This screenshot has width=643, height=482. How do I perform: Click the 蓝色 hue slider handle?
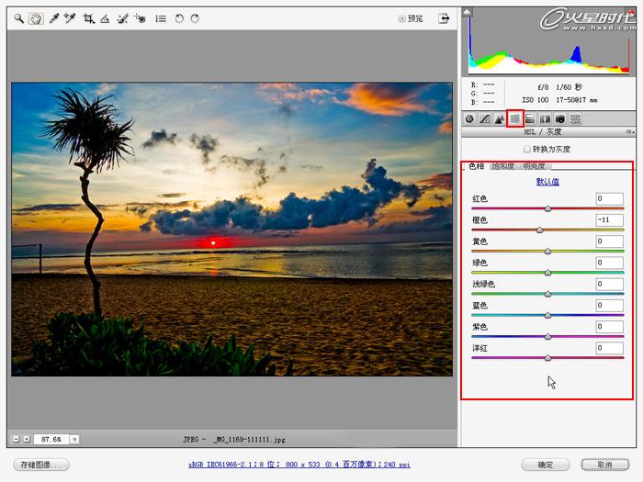click(x=547, y=315)
